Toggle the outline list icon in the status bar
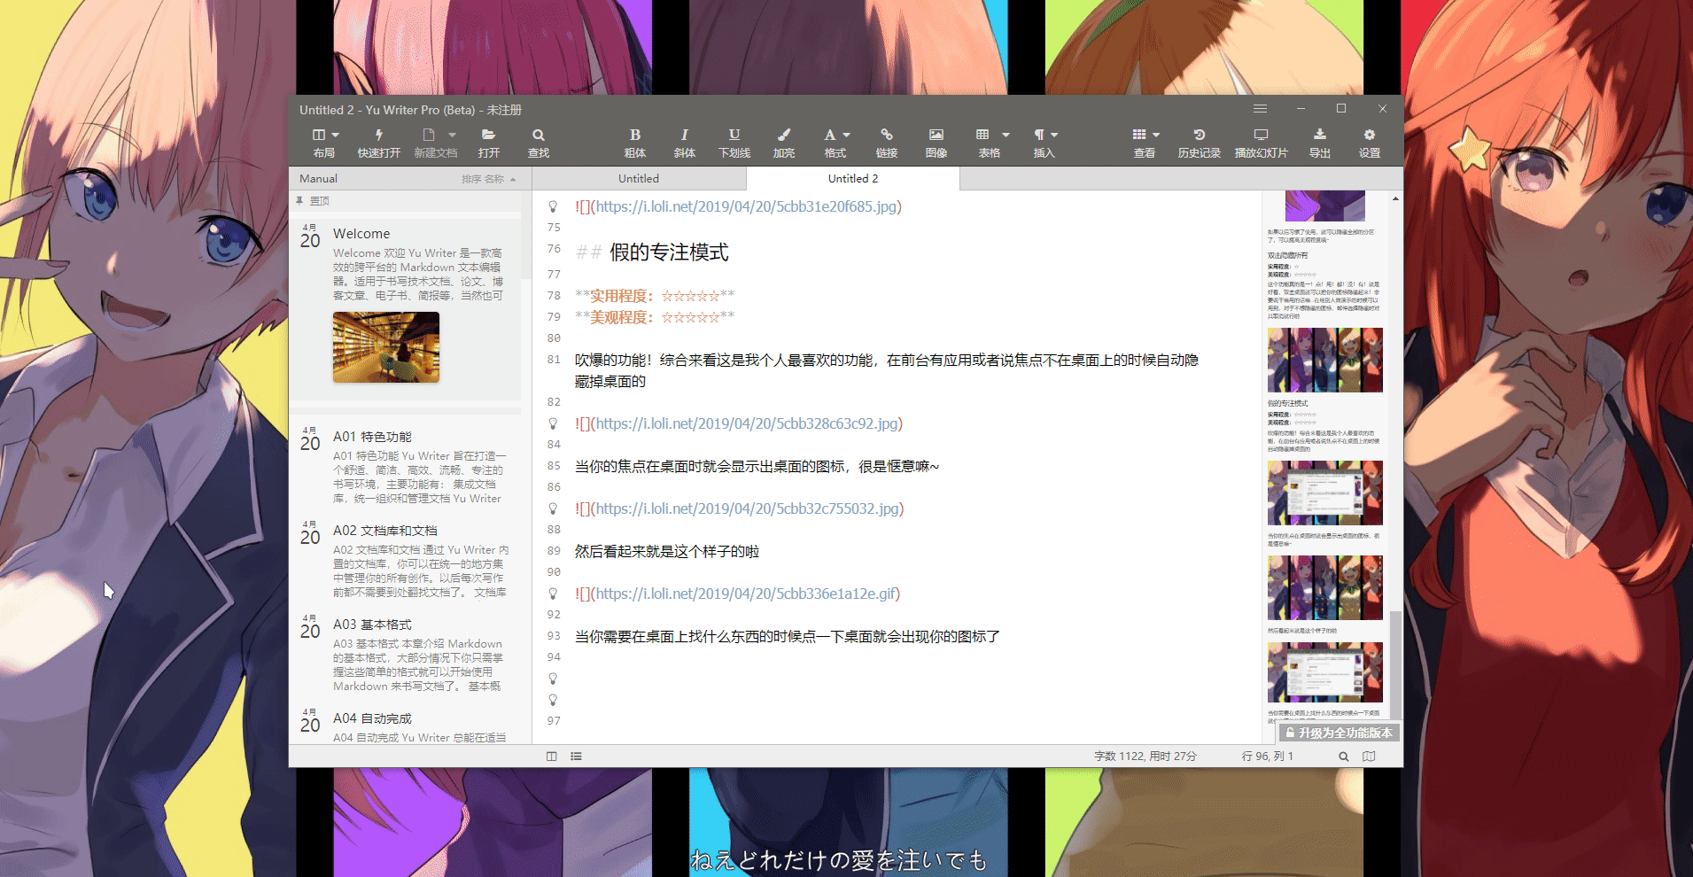 (x=576, y=757)
